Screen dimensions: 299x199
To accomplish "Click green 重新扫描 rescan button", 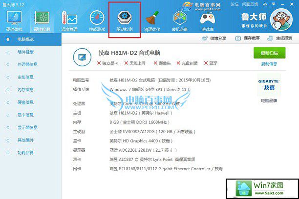I will click(270, 53).
